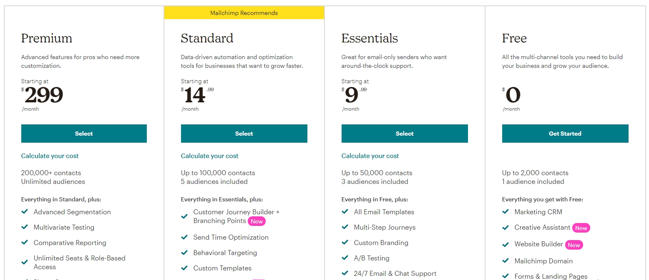The width and height of the screenshot is (649, 280).
Task: Click the New badge next to Website Builder
Action: point(574,245)
